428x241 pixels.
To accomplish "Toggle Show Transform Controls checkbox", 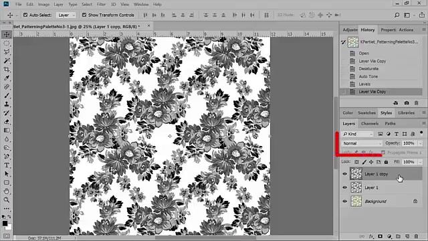I will (x=84, y=15).
